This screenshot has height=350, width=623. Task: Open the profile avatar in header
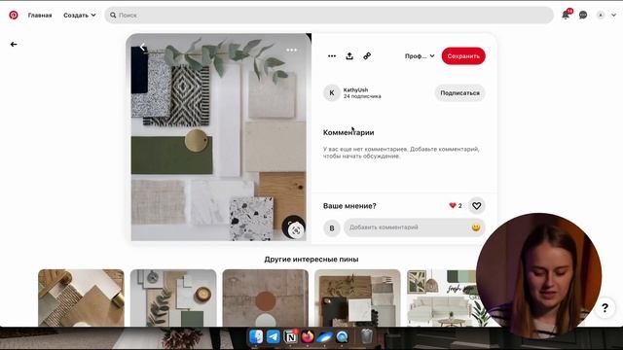(601, 16)
